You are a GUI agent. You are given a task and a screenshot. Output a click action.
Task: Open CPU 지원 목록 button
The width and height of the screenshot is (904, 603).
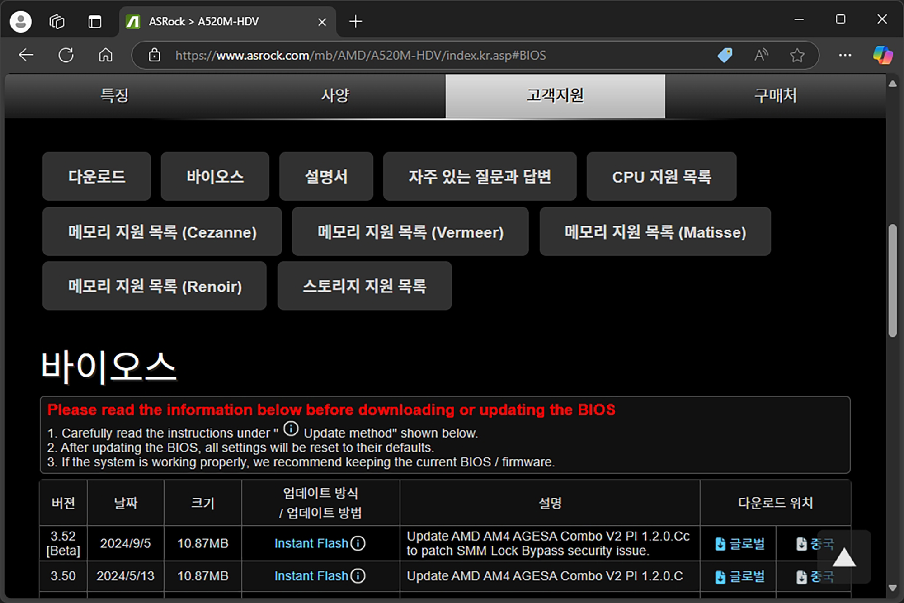coord(661,176)
